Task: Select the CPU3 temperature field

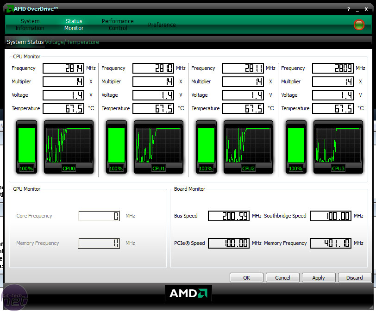Action: [x=333, y=109]
